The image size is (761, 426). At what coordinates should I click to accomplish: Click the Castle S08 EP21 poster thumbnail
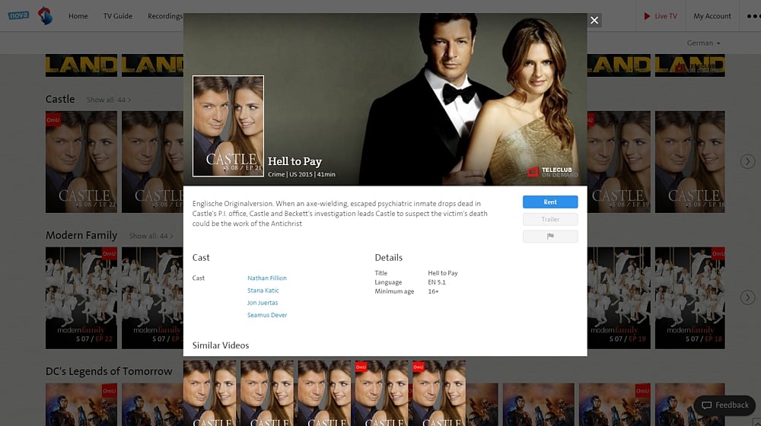[228, 126]
